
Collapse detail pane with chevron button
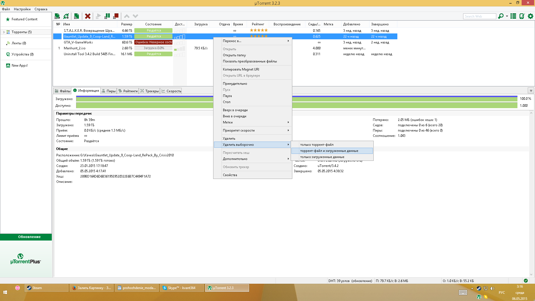point(531,91)
